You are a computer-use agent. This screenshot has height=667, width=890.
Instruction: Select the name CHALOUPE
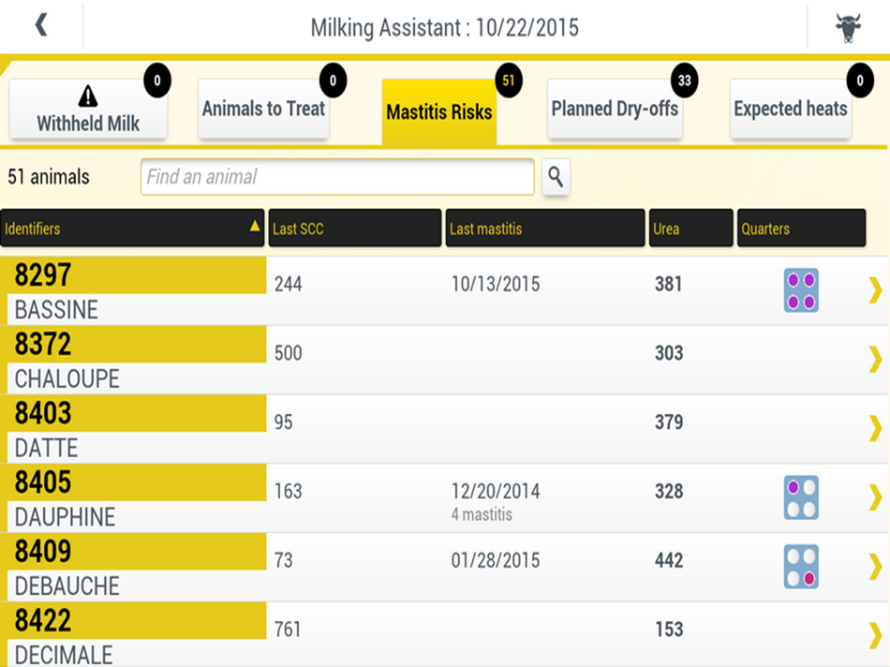(67, 379)
